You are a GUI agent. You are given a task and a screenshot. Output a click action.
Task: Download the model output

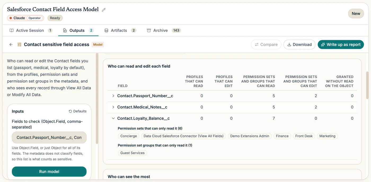click(x=299, y=44)
